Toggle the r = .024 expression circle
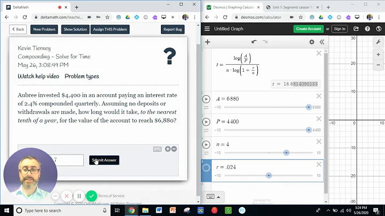Screen dimensions: 385x216 click(206, 168)
